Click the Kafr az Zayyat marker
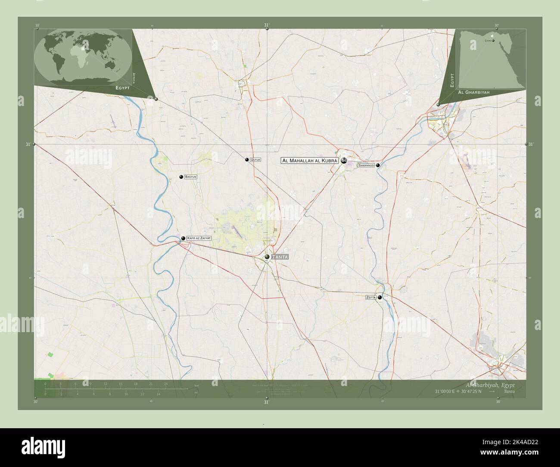Screen dimensions: 560x467 click(x=183, y=238)
